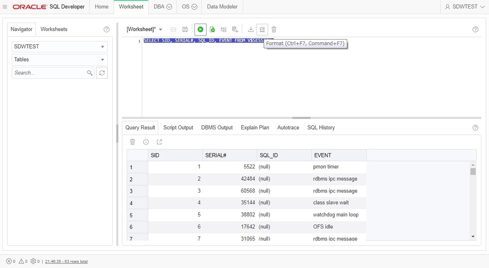
Task: Select the 'OFS idle' event cell
Action: [x=339, y=227]
